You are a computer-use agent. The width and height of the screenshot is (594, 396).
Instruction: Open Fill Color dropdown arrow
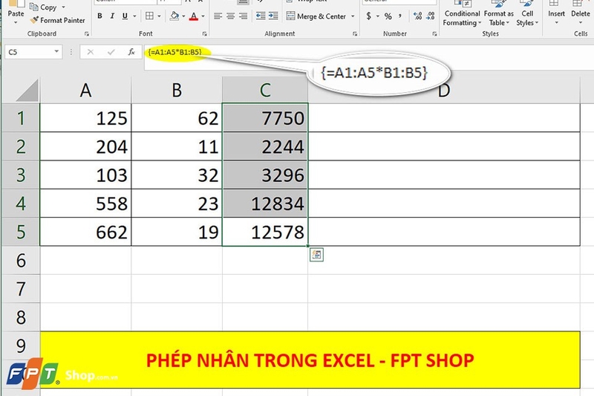[183, 16]
